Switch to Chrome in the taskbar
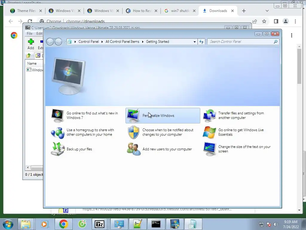 pyautogui.click(x=63, y=224)
